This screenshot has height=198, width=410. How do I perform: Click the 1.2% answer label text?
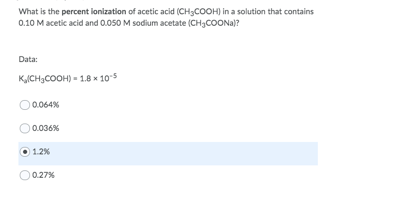[x=41, y=152]
